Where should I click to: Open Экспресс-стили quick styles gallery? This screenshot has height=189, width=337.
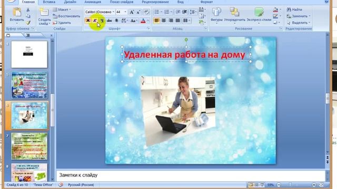point(259,15)
